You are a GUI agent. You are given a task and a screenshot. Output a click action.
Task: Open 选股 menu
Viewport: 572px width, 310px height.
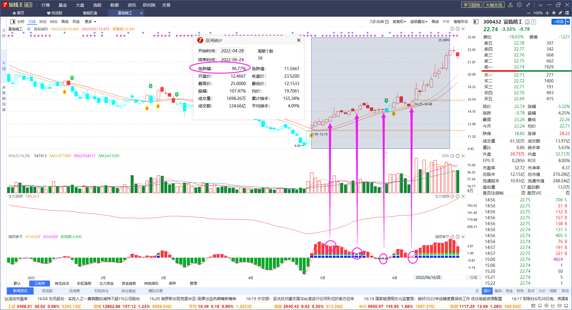click(x=97, y=5)
